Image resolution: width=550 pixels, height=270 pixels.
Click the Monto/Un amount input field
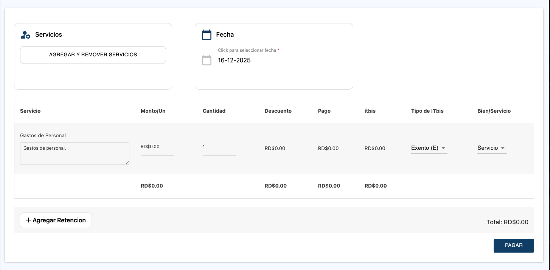pyautogui.click(x=157, y=147)
